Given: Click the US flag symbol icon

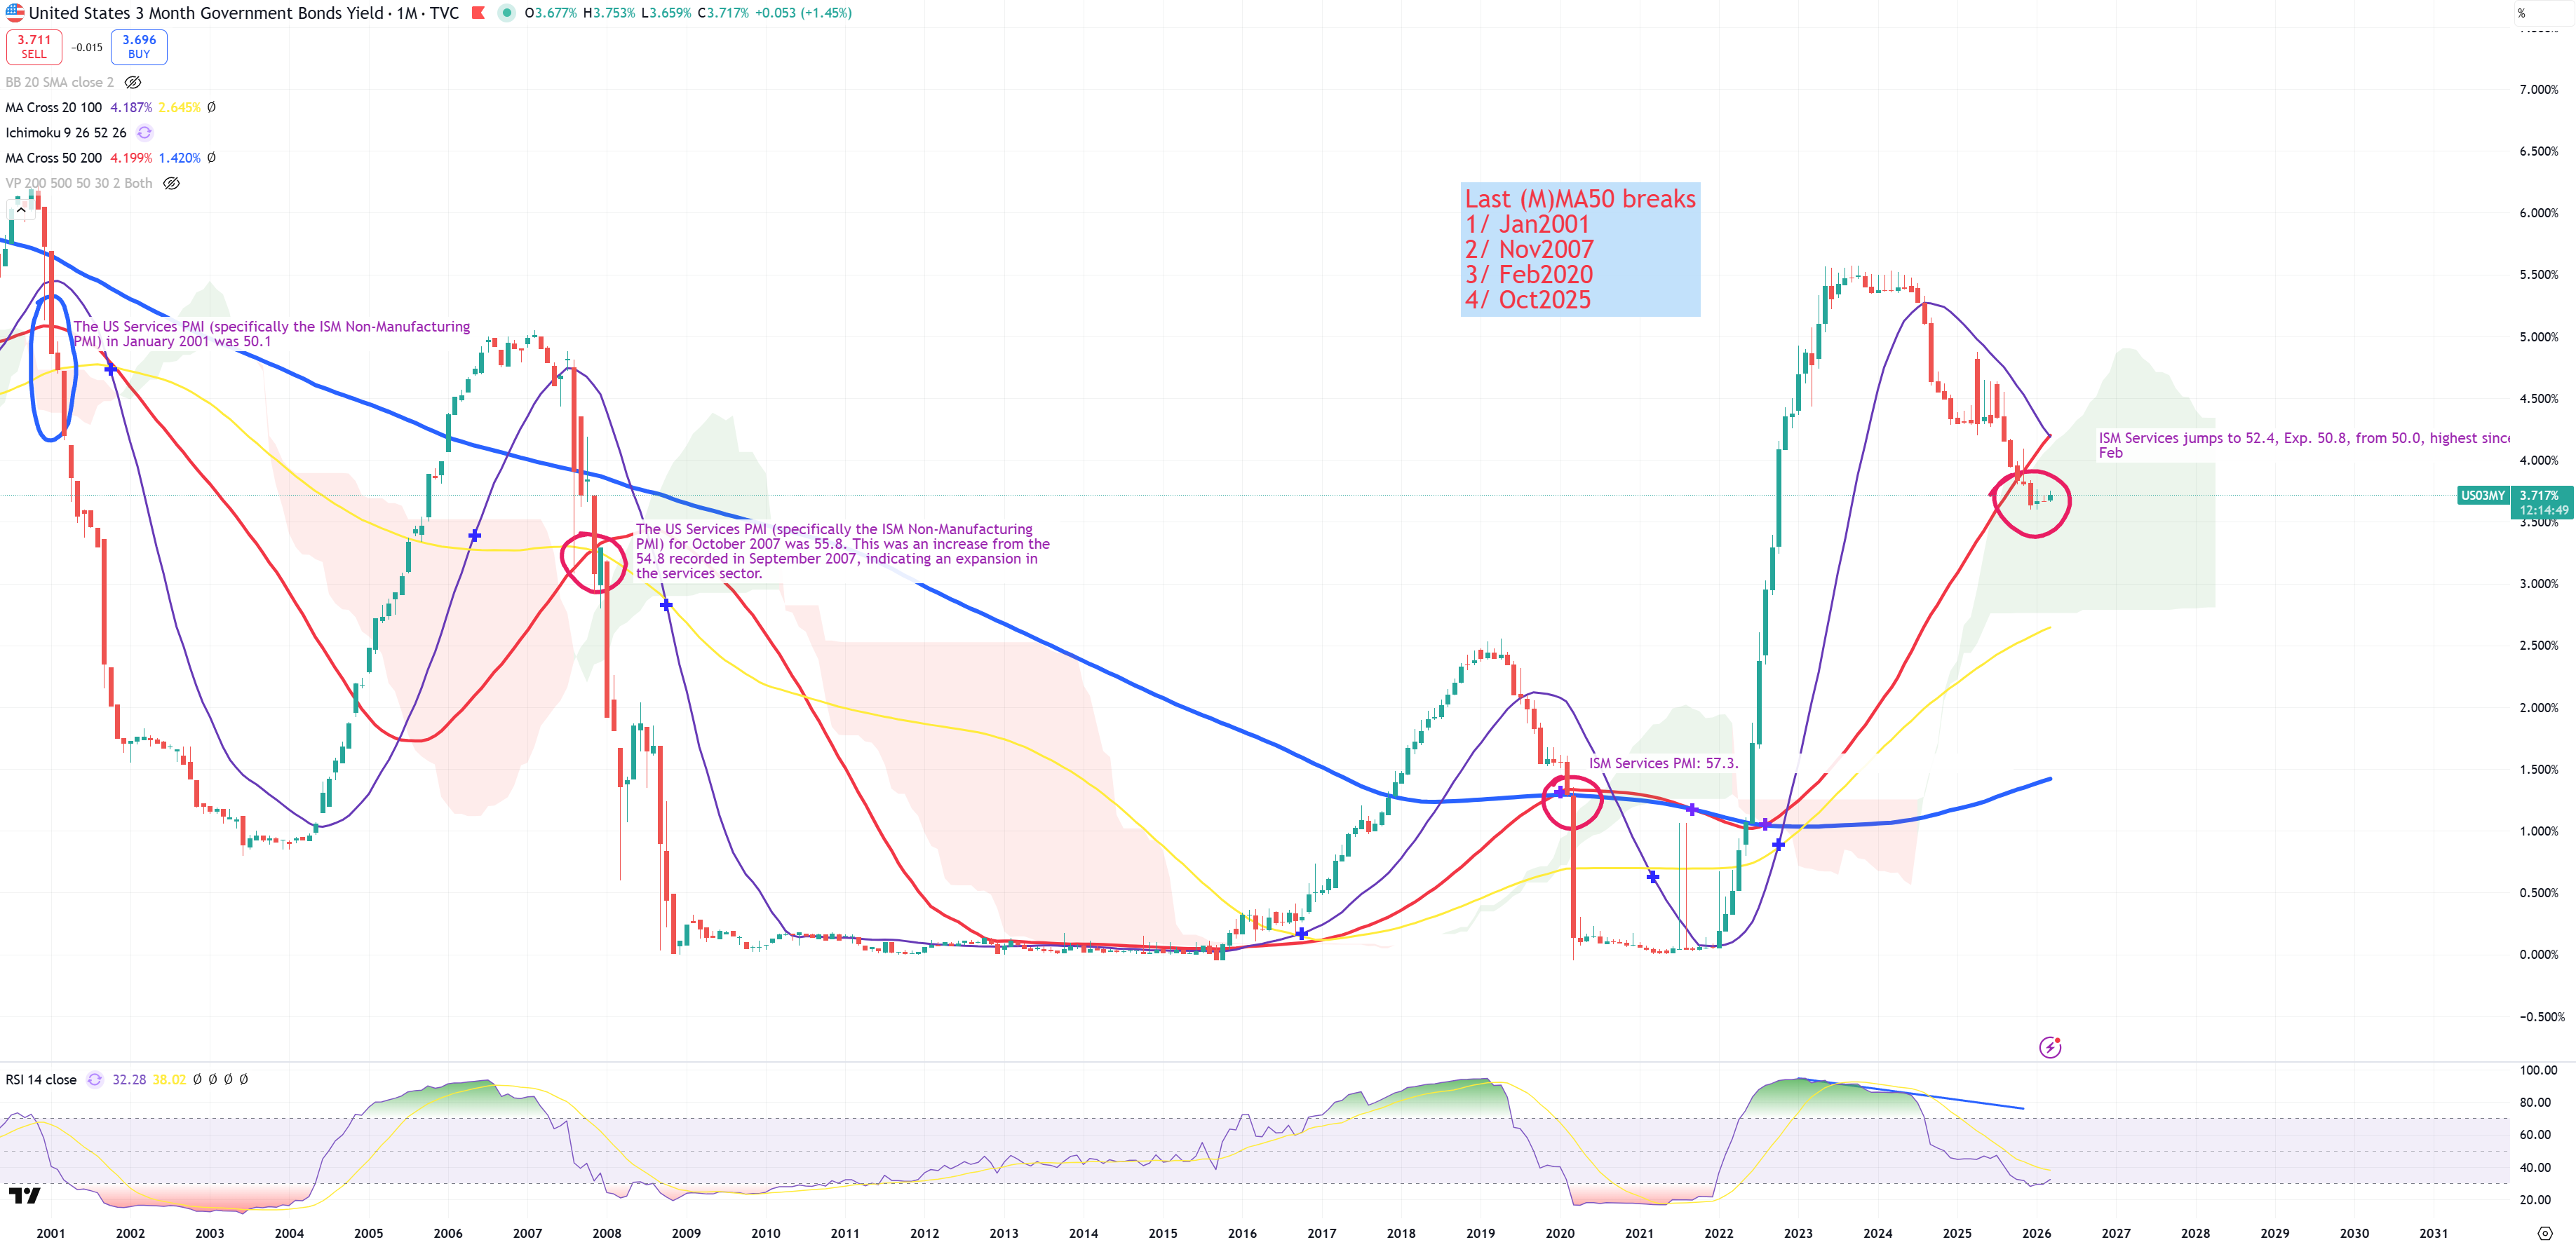Looking at the screenshot, I should [14, 13].
